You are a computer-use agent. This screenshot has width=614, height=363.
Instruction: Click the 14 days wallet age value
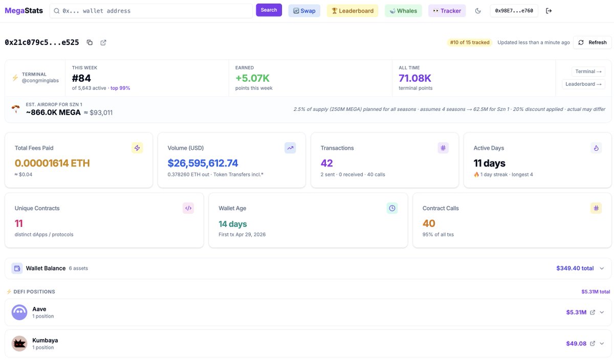coord(233,224)
